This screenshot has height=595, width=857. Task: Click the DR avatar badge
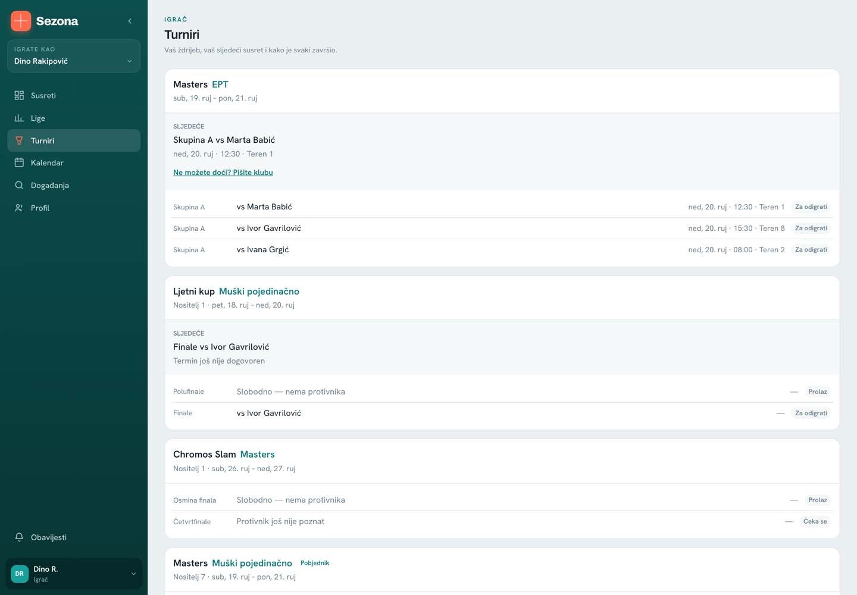click(20, 574)
